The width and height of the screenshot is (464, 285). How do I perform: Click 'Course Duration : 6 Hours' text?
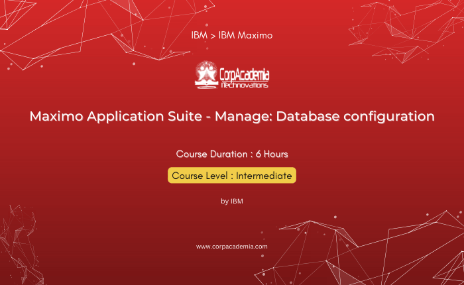232,154
